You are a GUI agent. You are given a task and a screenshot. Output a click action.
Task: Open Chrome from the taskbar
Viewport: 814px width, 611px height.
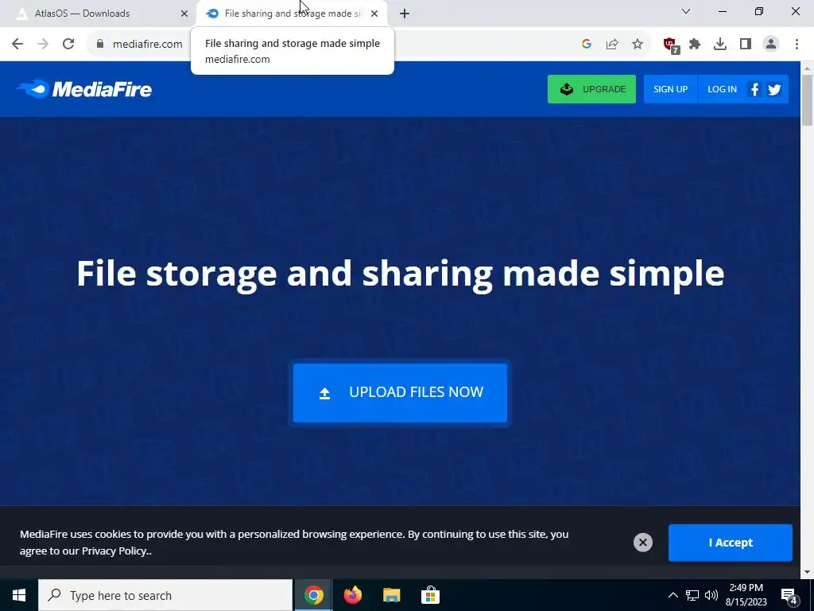click(313, 595)
